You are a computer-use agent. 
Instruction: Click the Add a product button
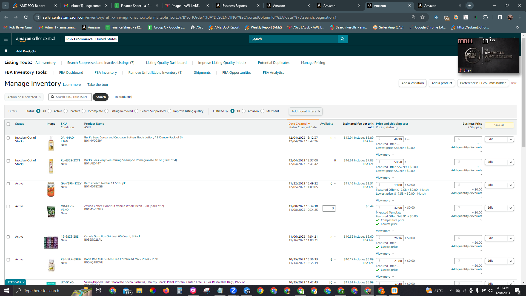click(442, 83)
